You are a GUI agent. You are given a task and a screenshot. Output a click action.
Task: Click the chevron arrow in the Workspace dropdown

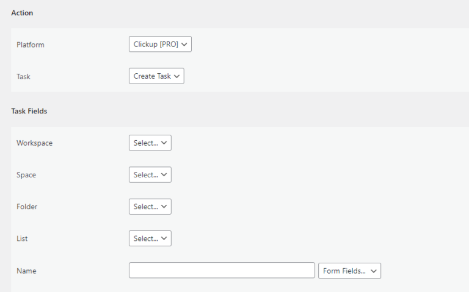coord(164,143)
